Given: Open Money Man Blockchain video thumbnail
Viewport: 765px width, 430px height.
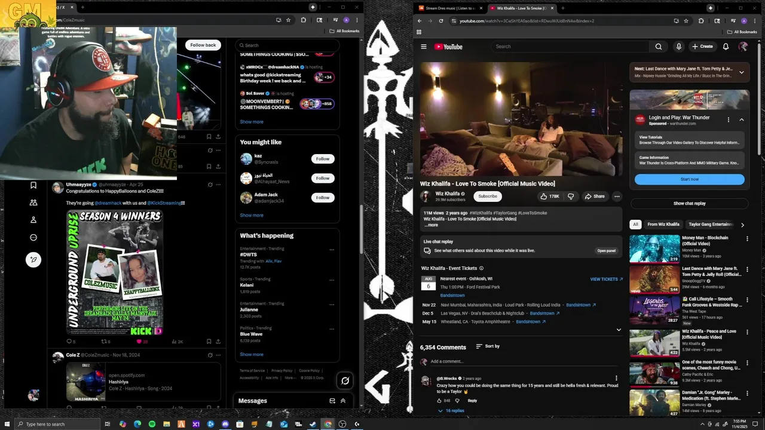Looking at the screenshot, I should tap(654, 248).
